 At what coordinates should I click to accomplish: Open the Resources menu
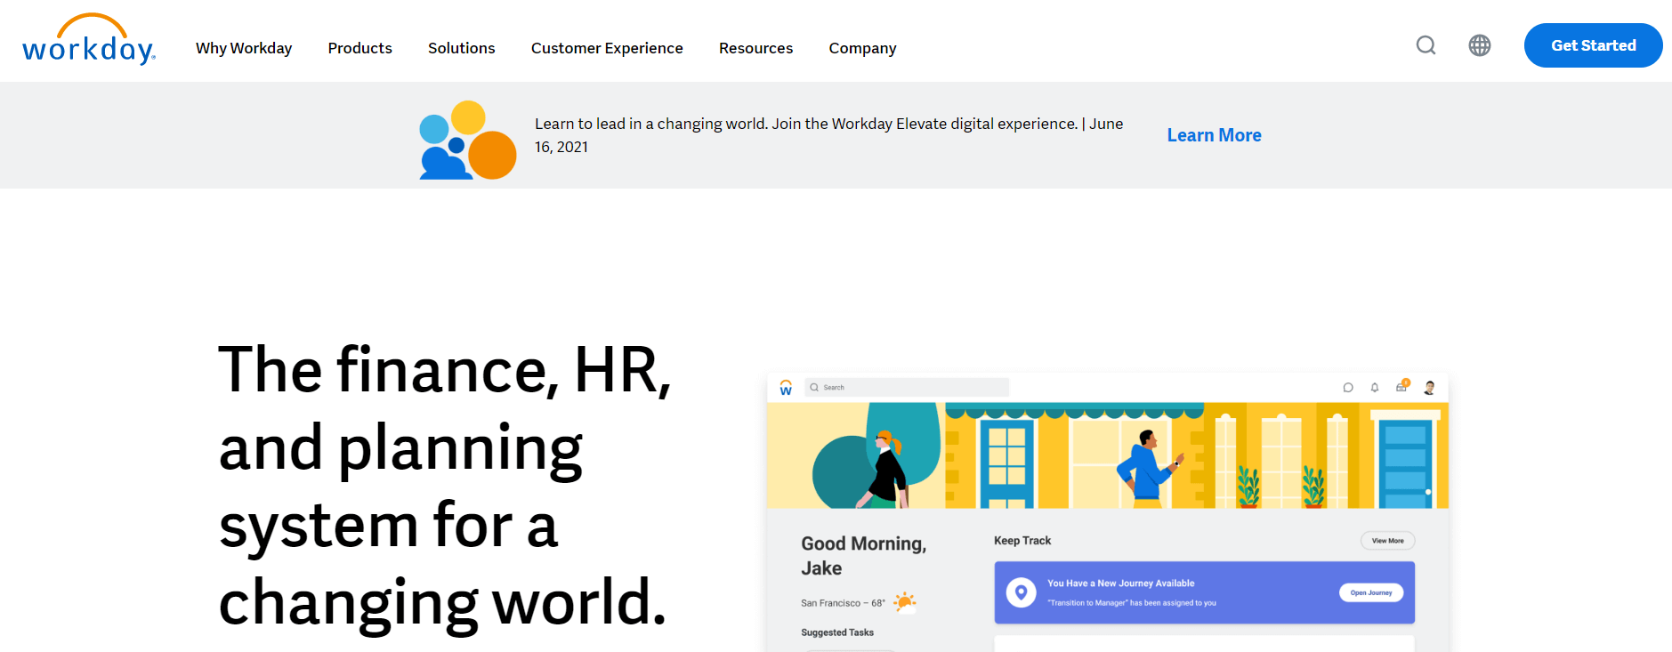click(x=755, y=48)
